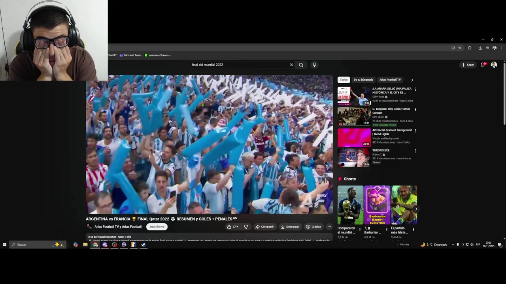Click the magnifier search button

(301, 65)
